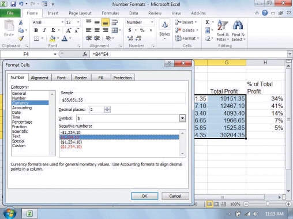The height and width of the screenshot is (219, 293).
Task: Click the Increase Font Size icon
Action: tap(69, 30)
